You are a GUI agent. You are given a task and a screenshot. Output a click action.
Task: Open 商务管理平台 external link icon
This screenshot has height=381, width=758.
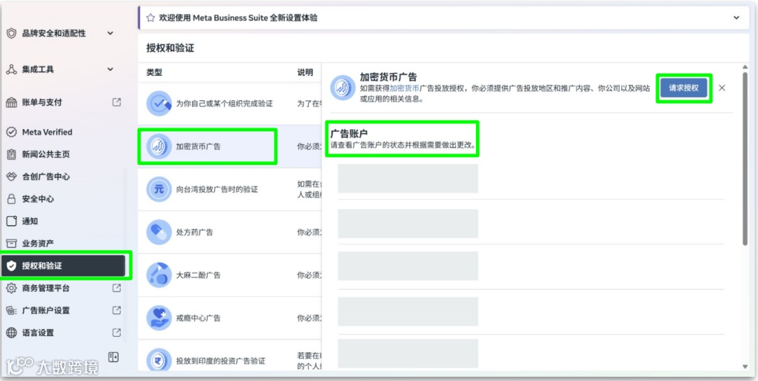click(117, 288)
